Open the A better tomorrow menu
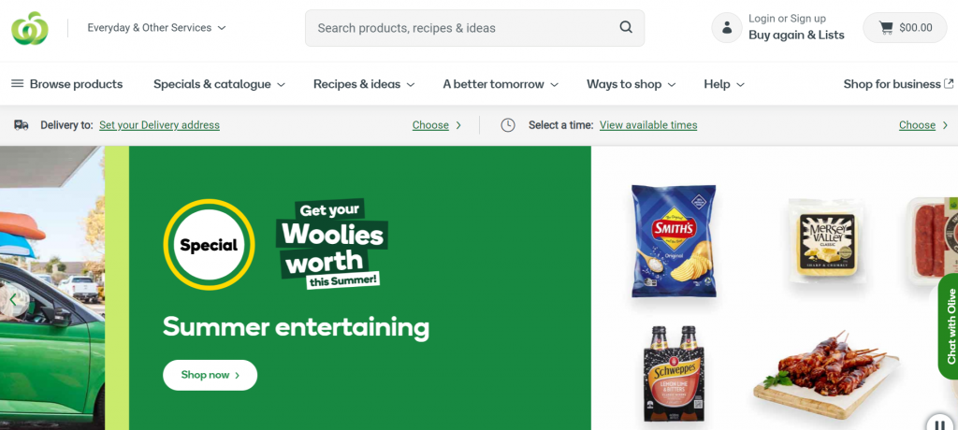 [501, 84]
